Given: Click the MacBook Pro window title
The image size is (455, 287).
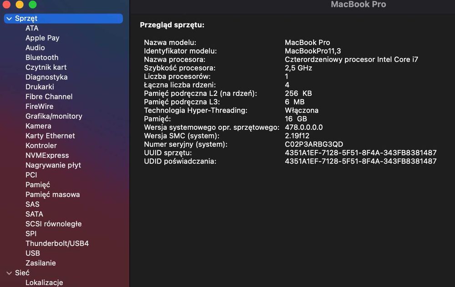Looking at the screenshot, I should (x=359, y=5).
